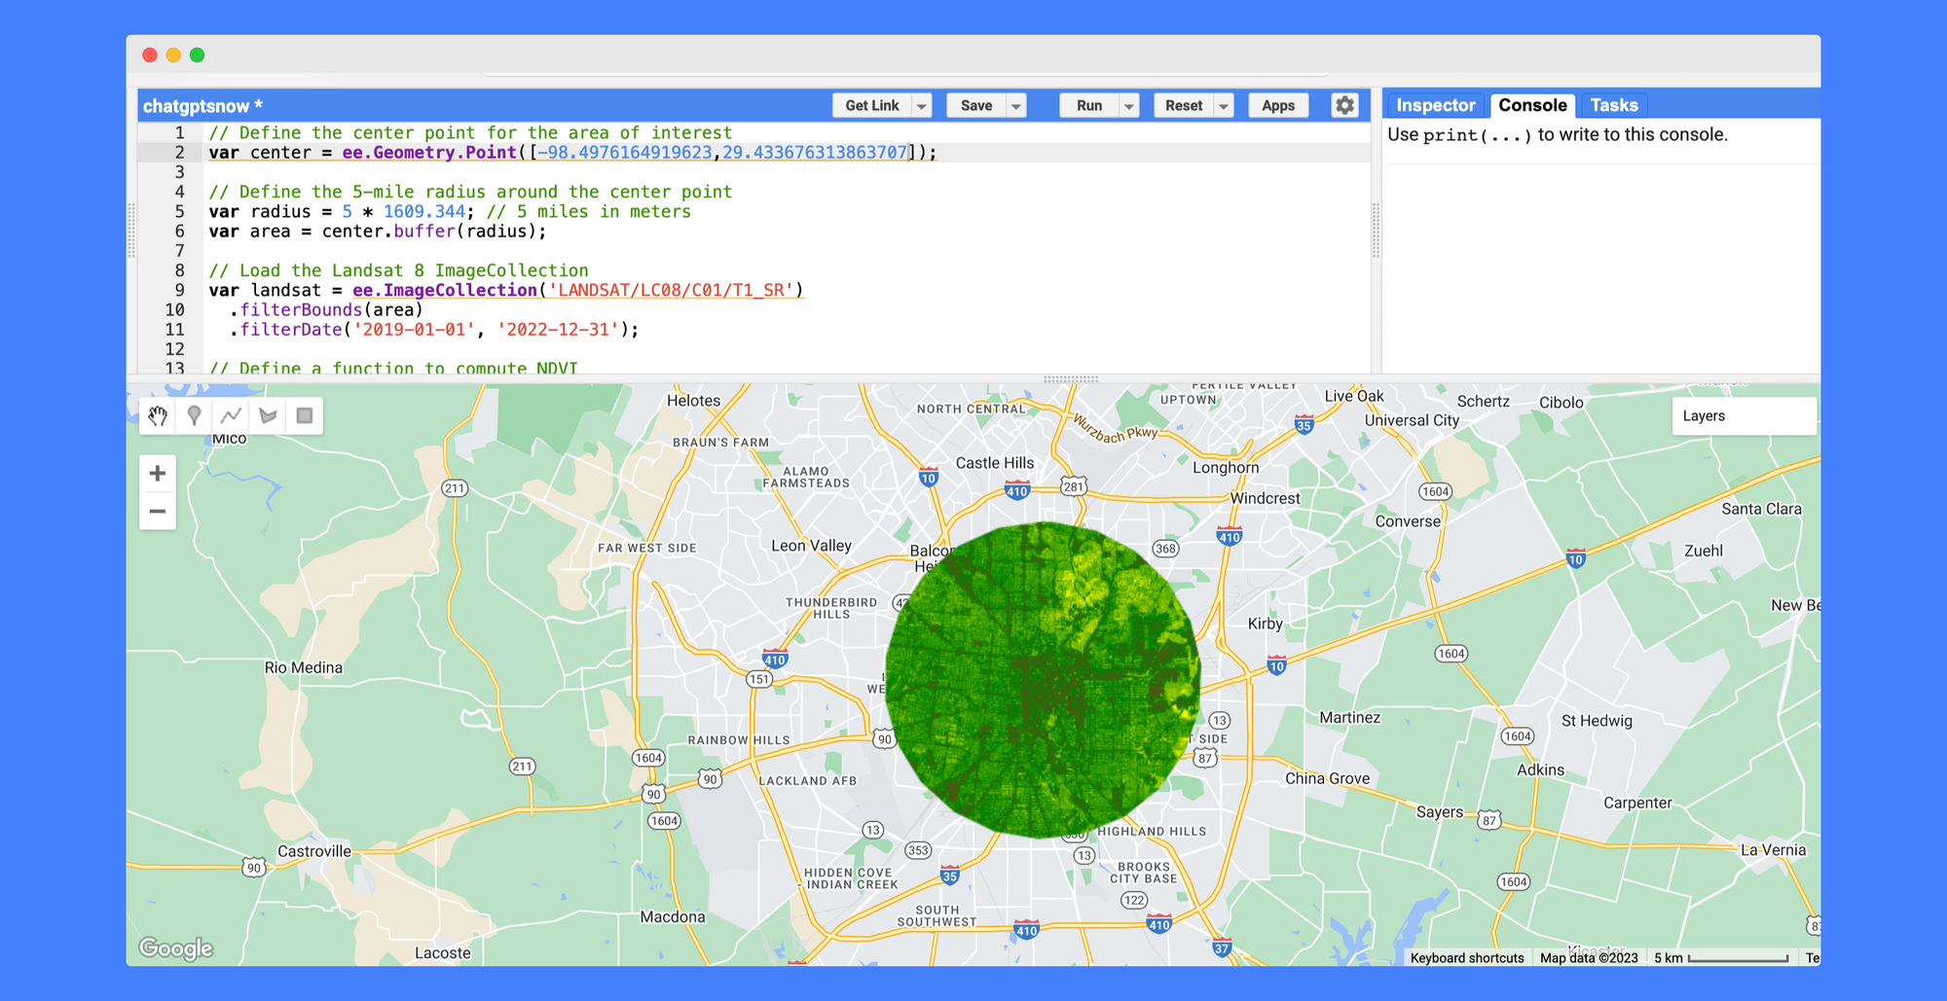Viewport: 1947px width, 1001px height.
Task: Expand the Reset dropdown arrow
Action: 1224,106
